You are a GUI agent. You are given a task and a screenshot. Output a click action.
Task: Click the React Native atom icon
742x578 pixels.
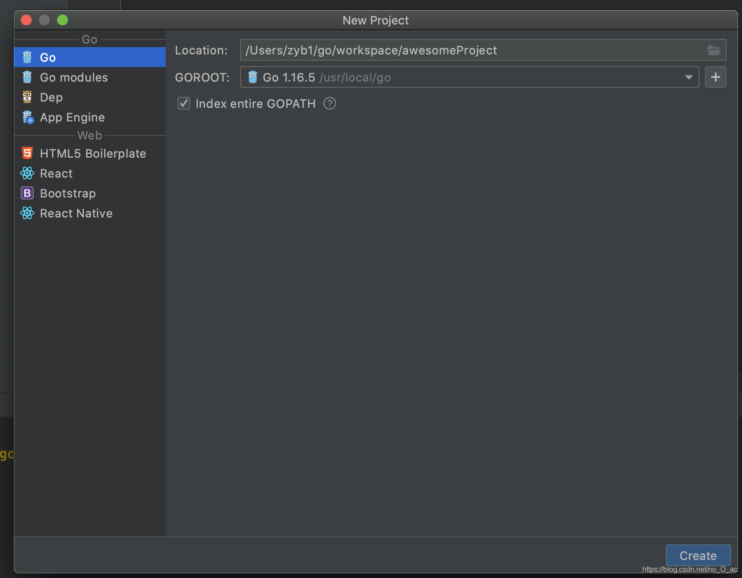27,213
